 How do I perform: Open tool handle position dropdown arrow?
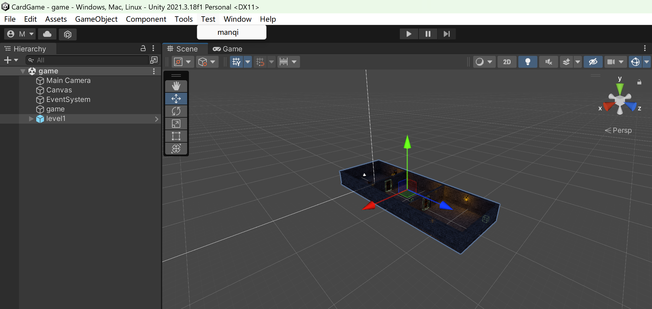pyautogui.click(x=188, y=62)
